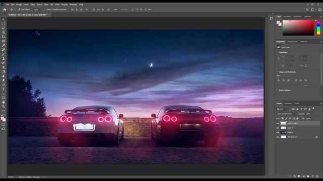Open the File menu
Image resolution: width=323 pixels, height=181 pixels.
point(7,5)
